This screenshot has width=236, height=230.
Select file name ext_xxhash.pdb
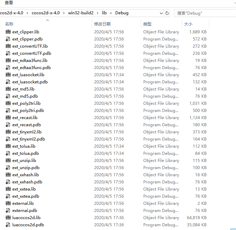pos(27,182)
